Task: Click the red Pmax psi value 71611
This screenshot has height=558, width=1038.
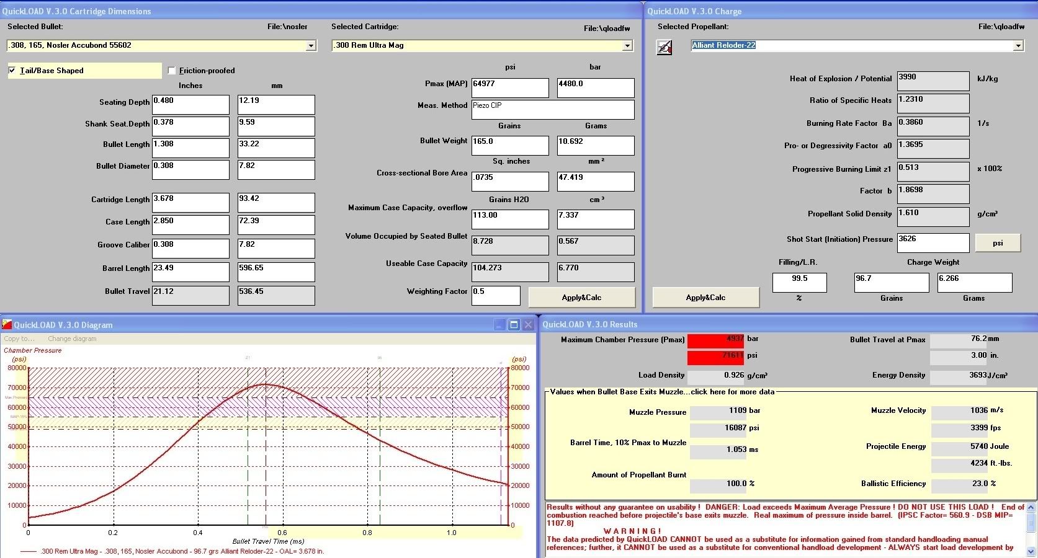Action: point(715,358)
